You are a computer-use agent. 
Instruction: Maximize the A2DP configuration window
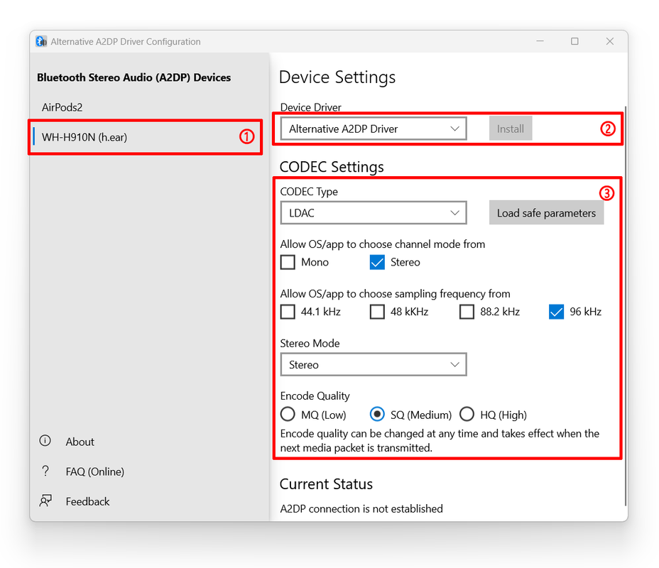tap(574, 41)
